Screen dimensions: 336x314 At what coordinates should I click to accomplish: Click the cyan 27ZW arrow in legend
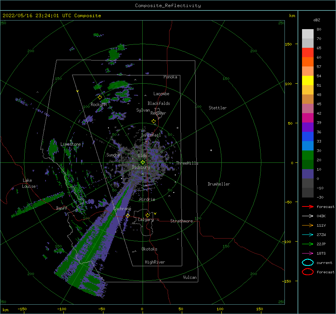click(308, 235)
